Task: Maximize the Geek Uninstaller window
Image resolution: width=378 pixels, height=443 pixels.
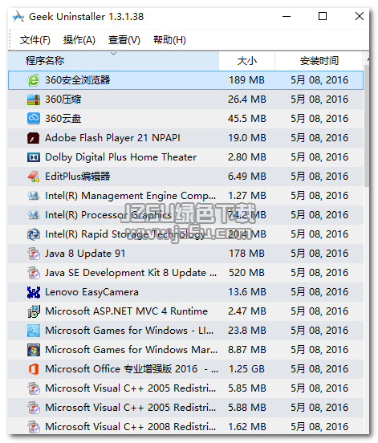Action: [x=323, y=16]
